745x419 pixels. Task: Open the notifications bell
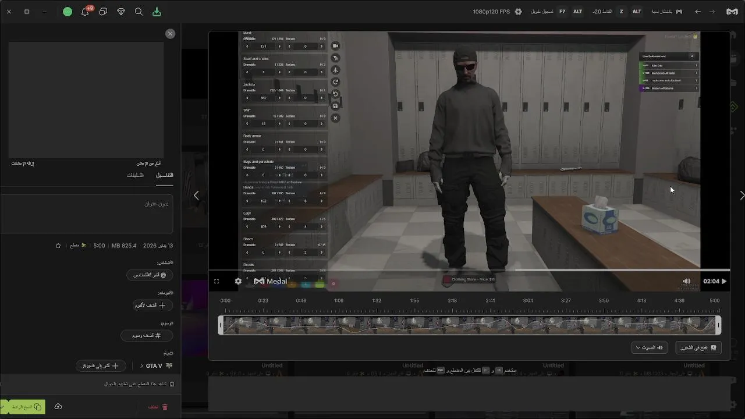(x=86, y=12)
